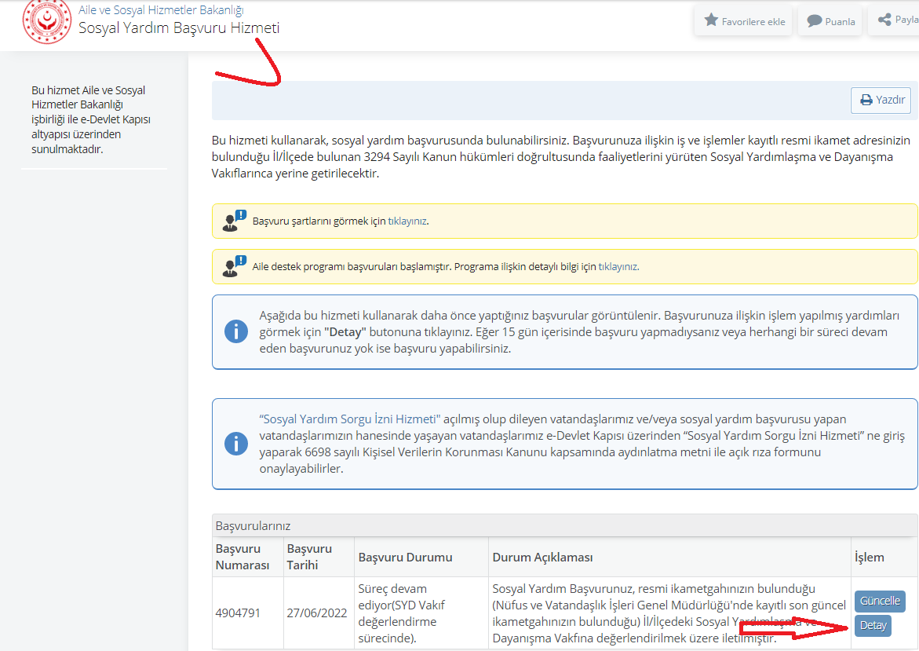This screenshot has width=919, height=651.
Task: Open the Aile ve Sosyal Hizmetler Bakanlığı link
Action: 161,10
